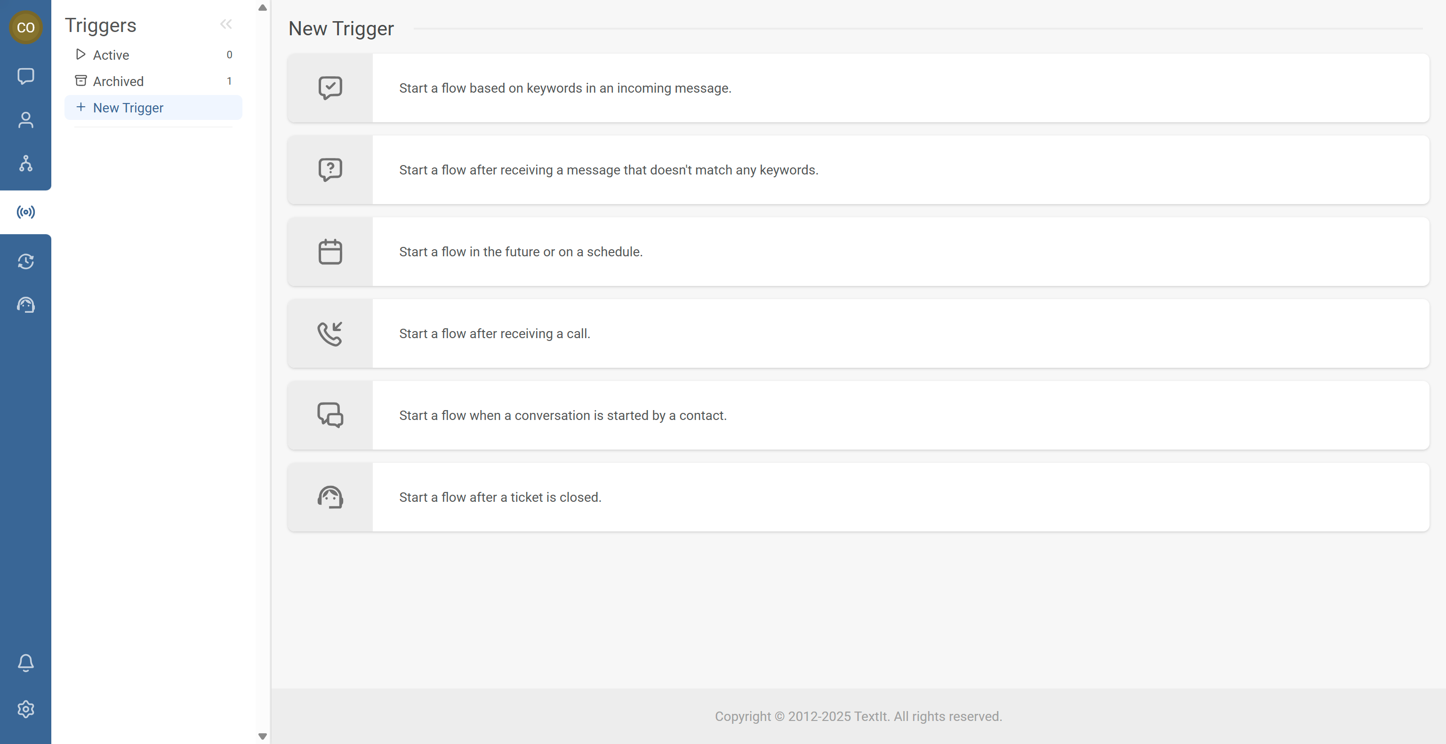
Task: Select the New Trigger menu item
Action: (x=128, y=108)
